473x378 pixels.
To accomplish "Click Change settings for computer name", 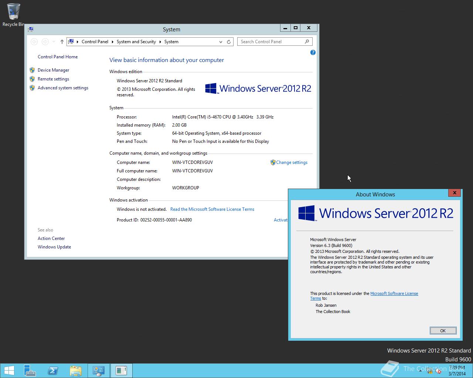I will coord(292,162).
